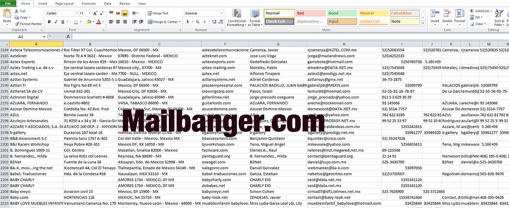Set Top Align vertical alignment
The height and width of the screenshot is (208, 509).
[x=112, y=13]
